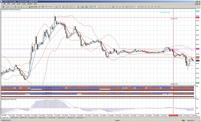
Task: Switch to USDCAD,M5 chart tab
Action: point(61,118)
